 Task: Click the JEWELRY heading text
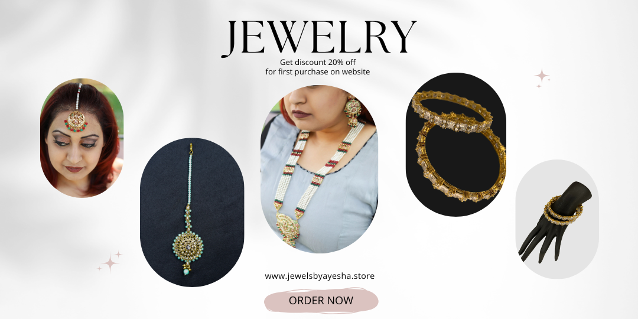(x=319, y=38)
